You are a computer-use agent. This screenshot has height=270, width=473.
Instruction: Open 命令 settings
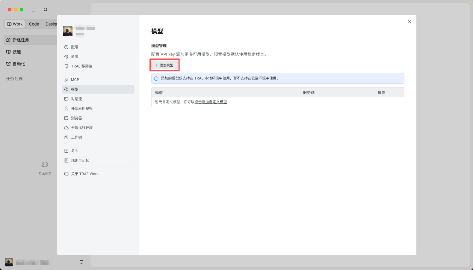[x=98, y=151]
